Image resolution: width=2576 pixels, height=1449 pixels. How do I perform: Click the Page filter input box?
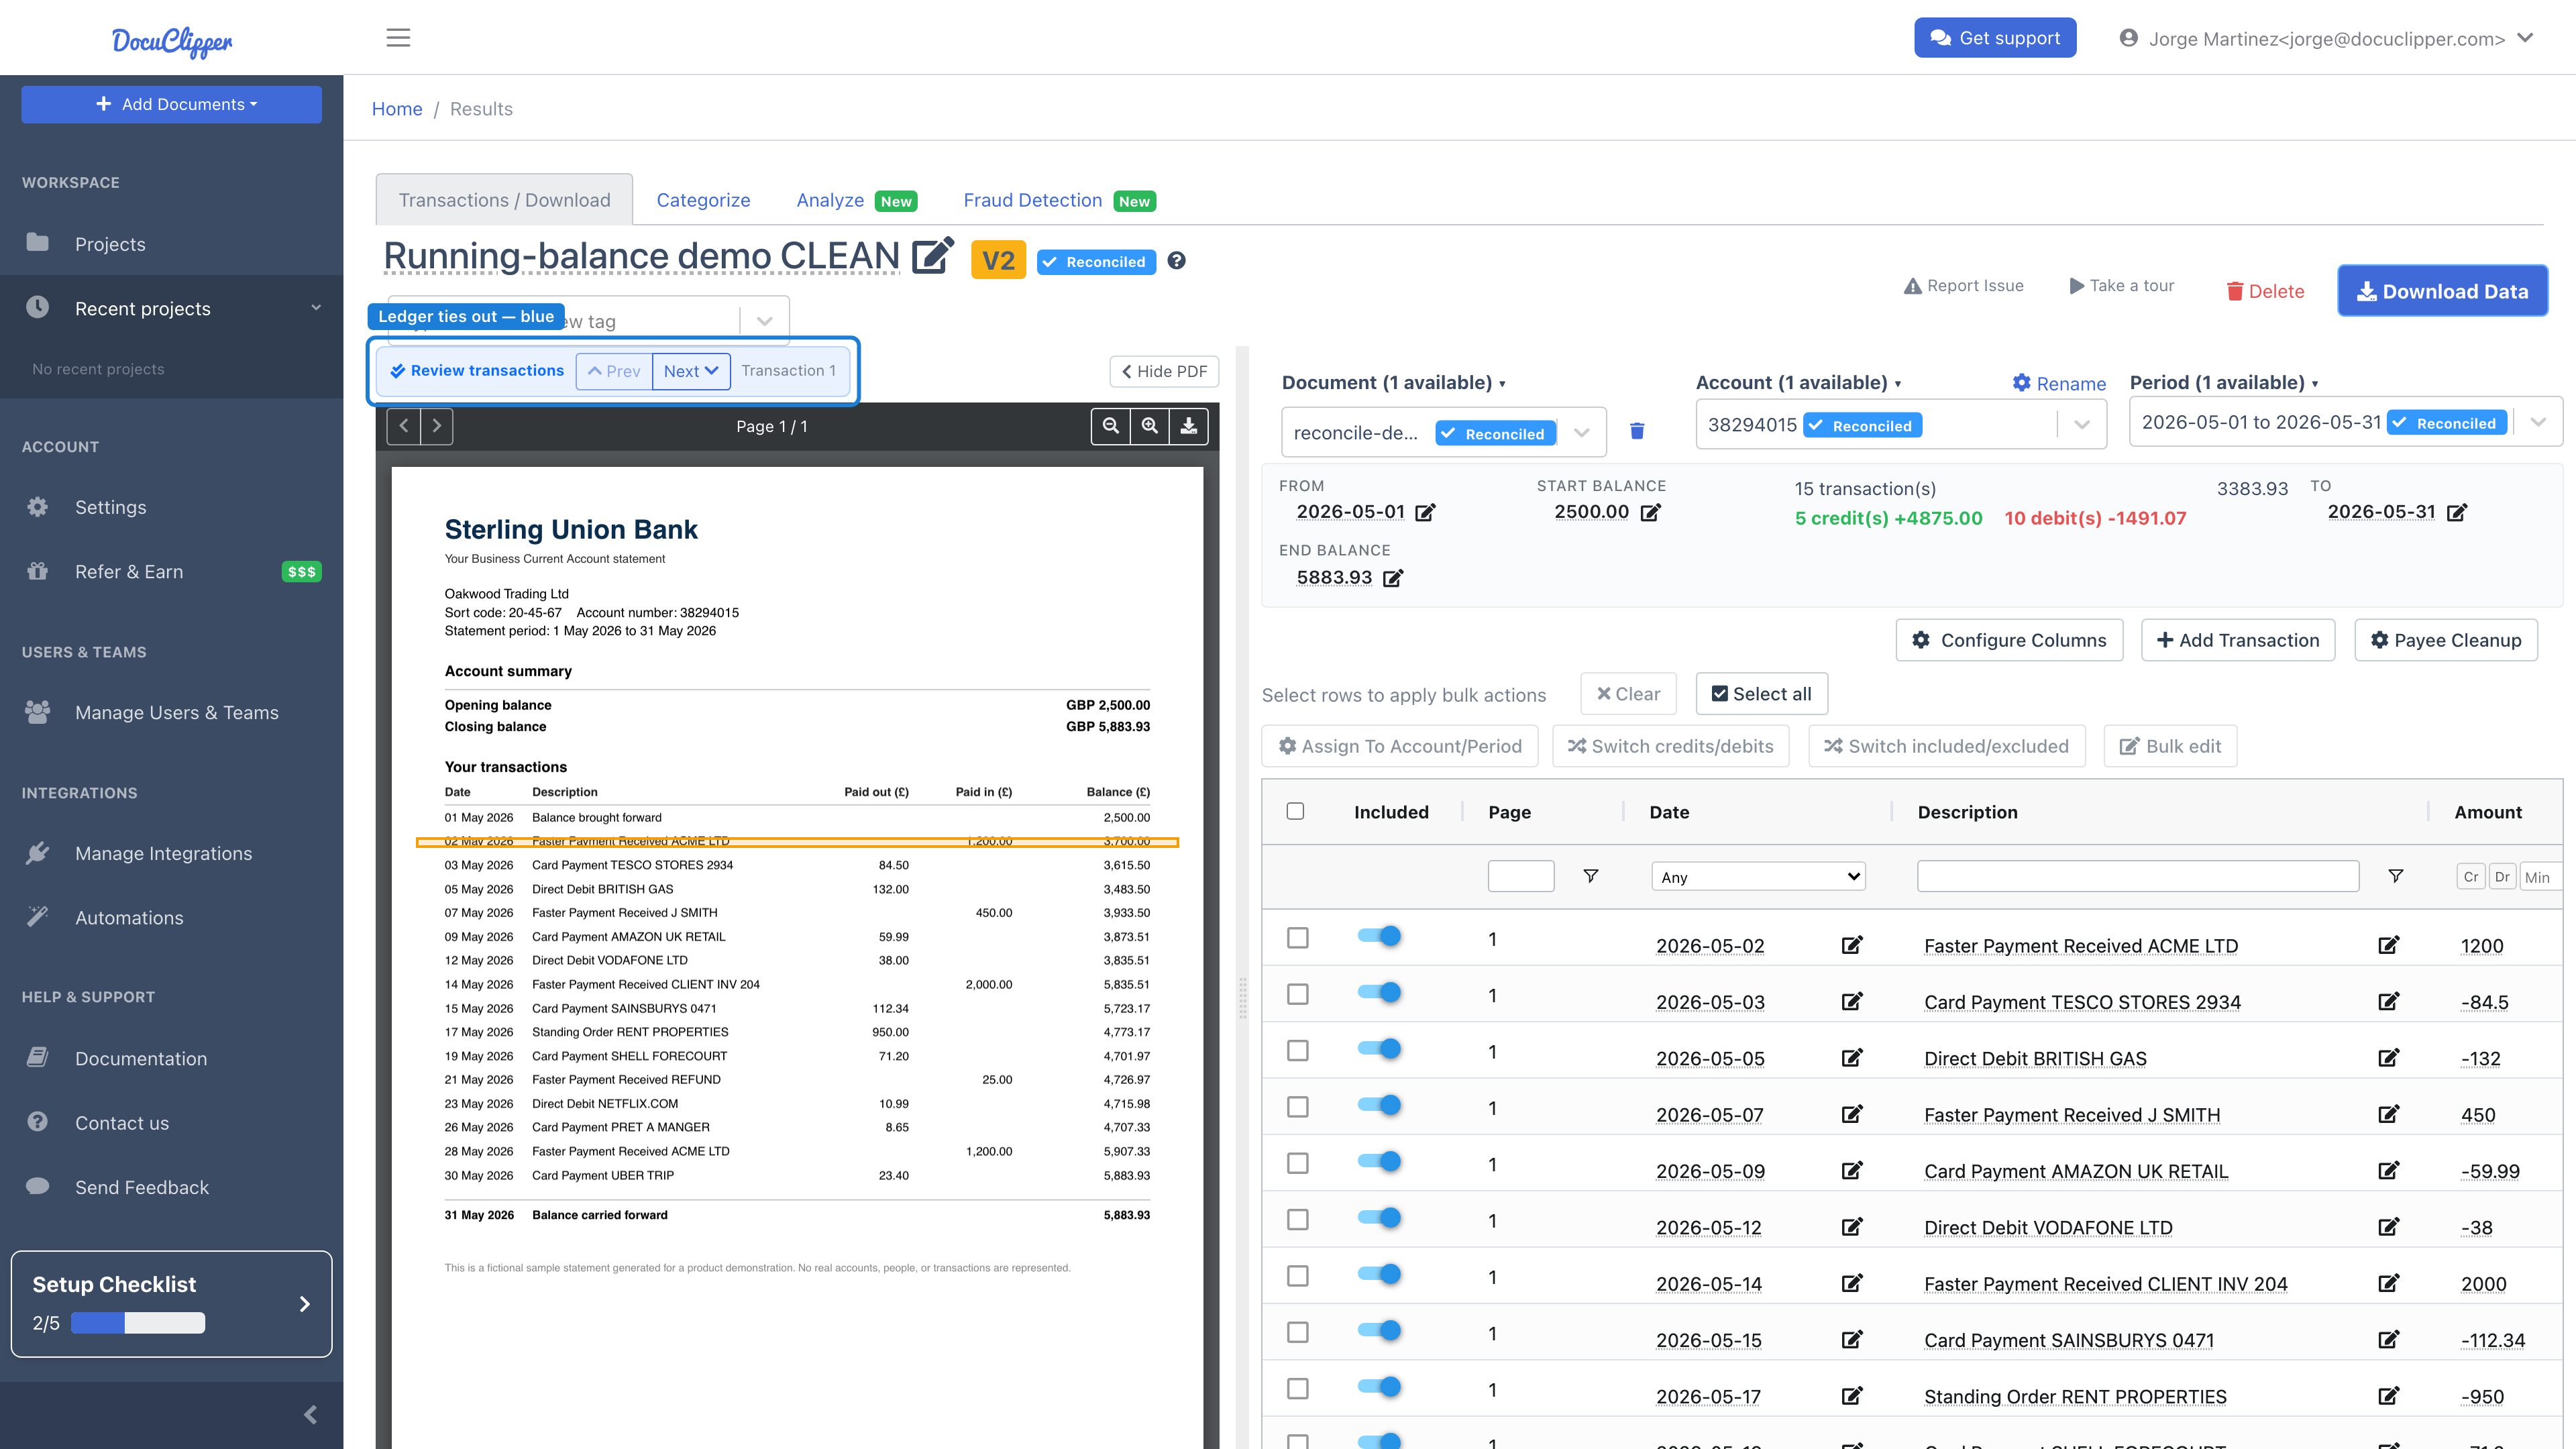point(1521,876)
